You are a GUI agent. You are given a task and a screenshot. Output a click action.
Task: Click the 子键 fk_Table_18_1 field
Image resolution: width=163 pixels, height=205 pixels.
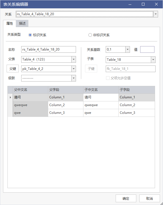click(131, 69)
